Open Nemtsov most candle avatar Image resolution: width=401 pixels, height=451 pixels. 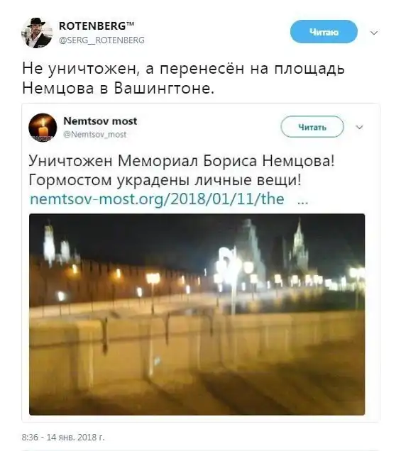coord(43,128)
